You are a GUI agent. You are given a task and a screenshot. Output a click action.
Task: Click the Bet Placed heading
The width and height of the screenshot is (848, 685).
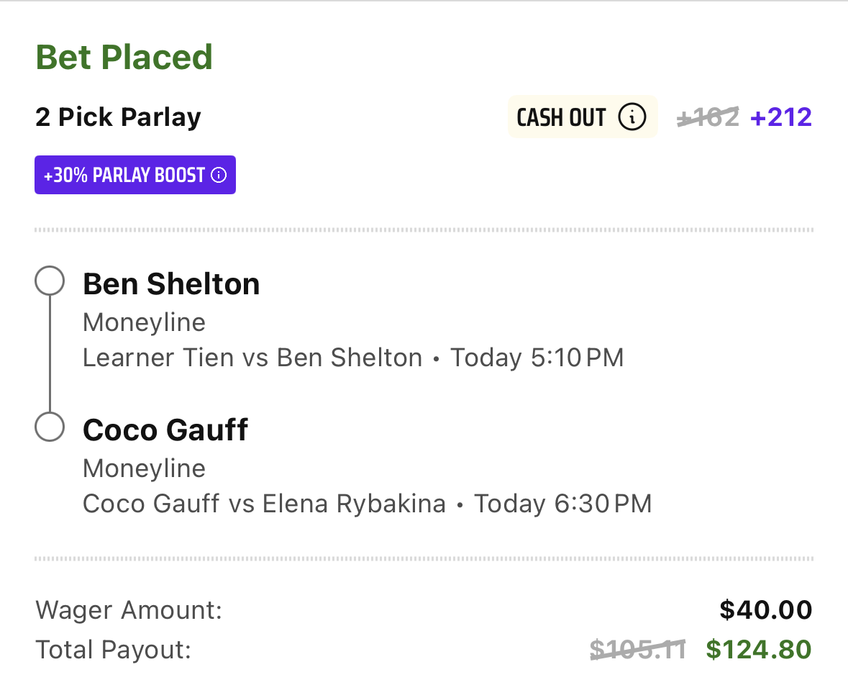[x=124, y=57]
